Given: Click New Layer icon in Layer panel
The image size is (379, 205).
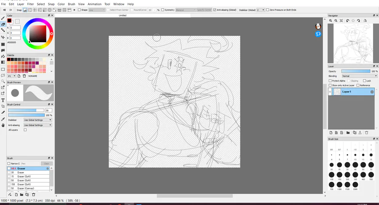Looking at the screenshot, I should pos(331,132).
